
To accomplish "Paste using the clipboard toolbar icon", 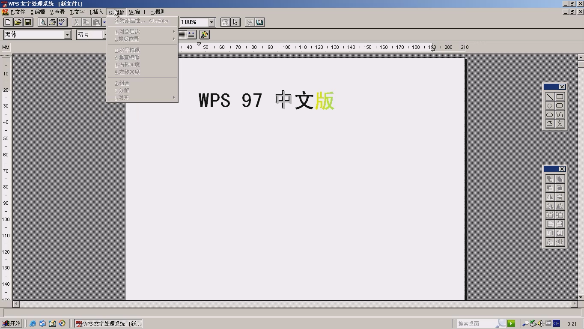I will click(97, 22).
